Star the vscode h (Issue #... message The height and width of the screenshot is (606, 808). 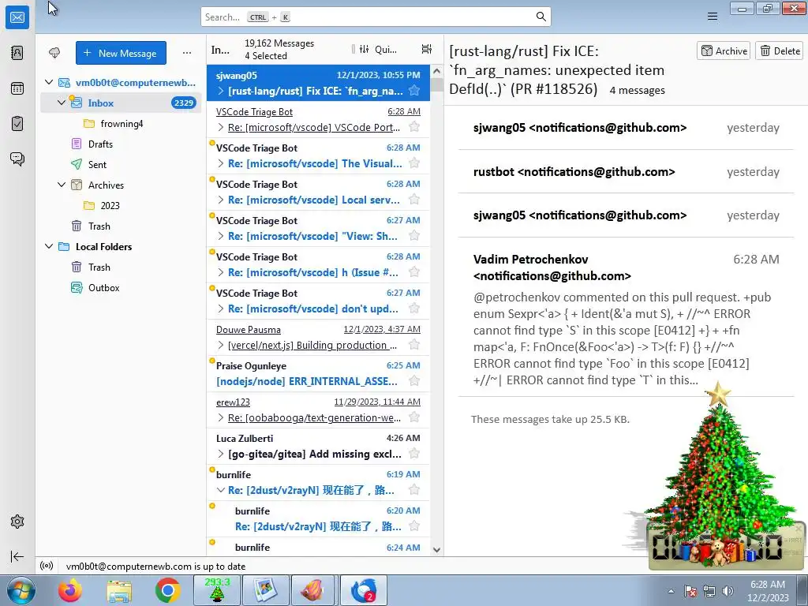pos(413,272)
